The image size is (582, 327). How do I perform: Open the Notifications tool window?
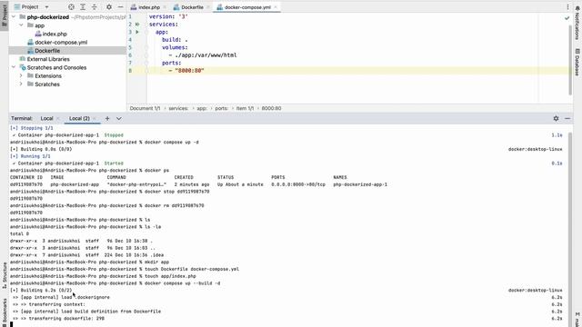(577, 22)
